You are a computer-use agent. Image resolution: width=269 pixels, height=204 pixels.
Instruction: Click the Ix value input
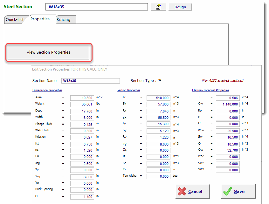[x=158, y=98]
